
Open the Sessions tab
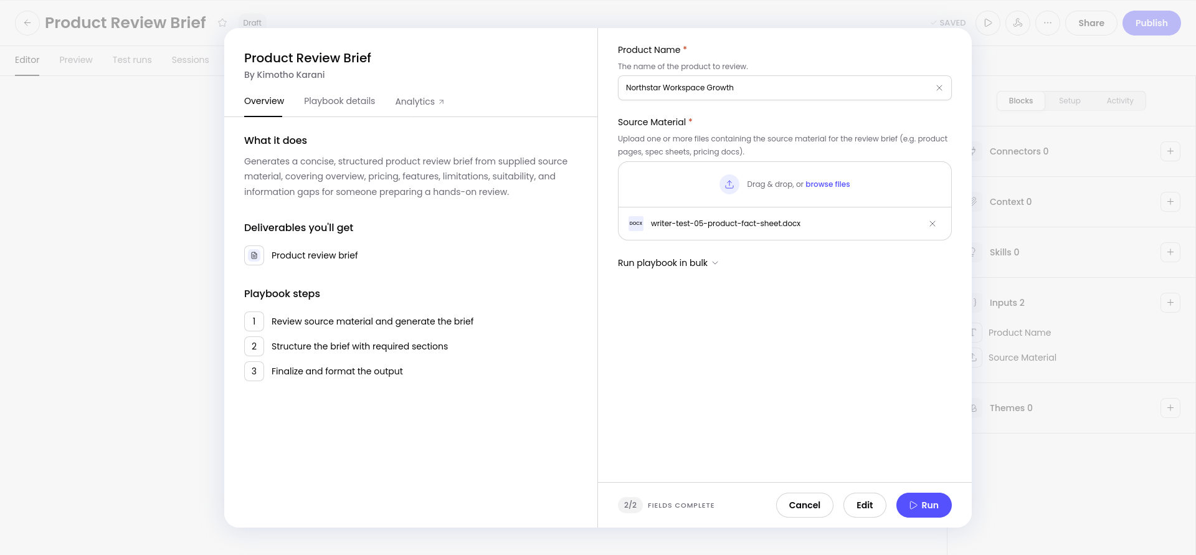191,60
